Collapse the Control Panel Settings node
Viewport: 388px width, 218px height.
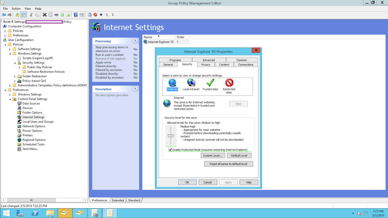click(x=10, y=99)
